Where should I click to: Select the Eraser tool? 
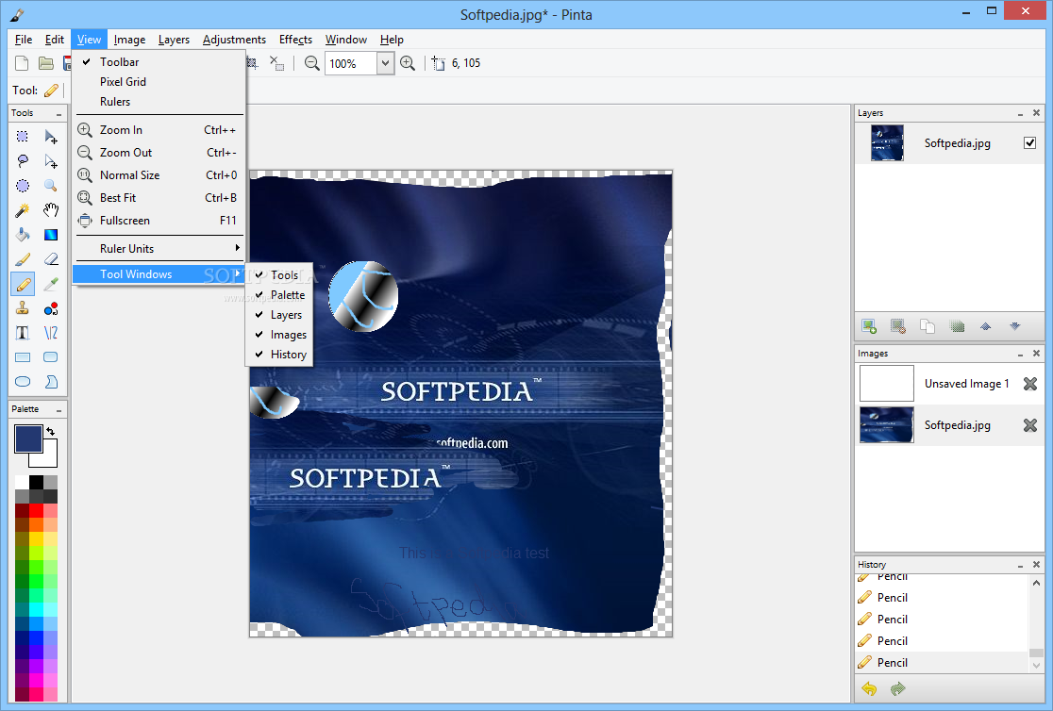[x=50, y=259]
